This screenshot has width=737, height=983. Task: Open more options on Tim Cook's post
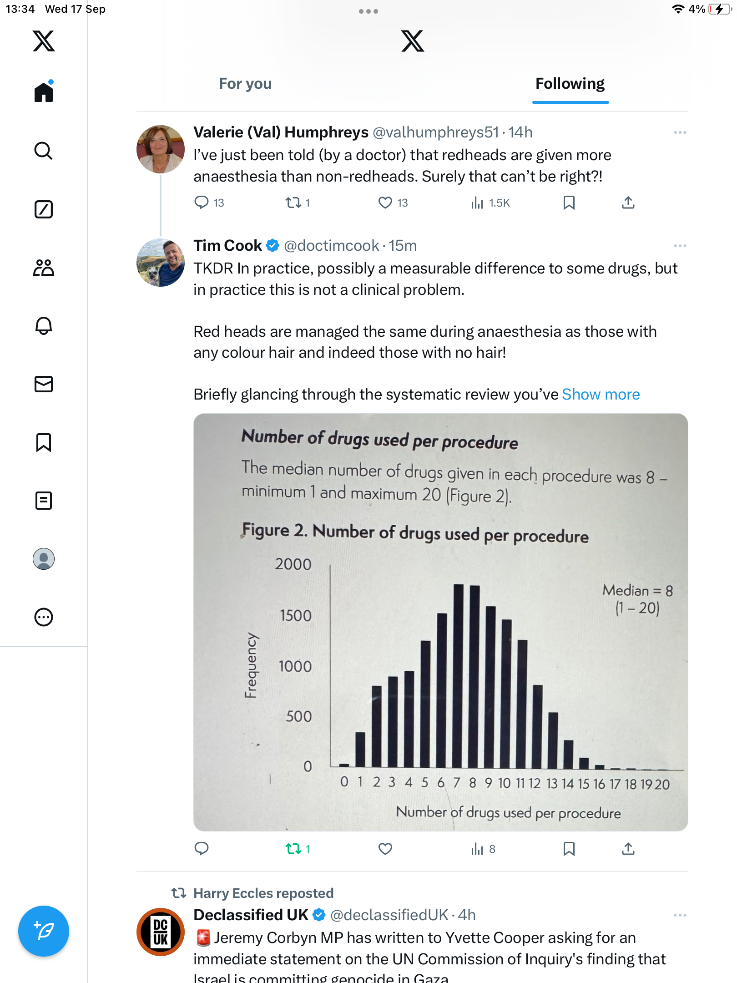point(680,246)
